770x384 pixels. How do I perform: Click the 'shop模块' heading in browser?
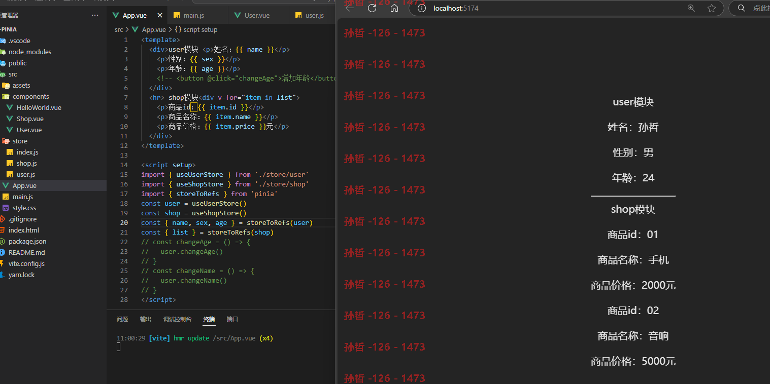[633, 209]
